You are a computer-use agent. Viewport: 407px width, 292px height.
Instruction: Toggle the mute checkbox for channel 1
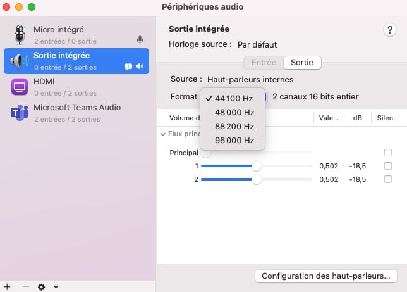388,166
